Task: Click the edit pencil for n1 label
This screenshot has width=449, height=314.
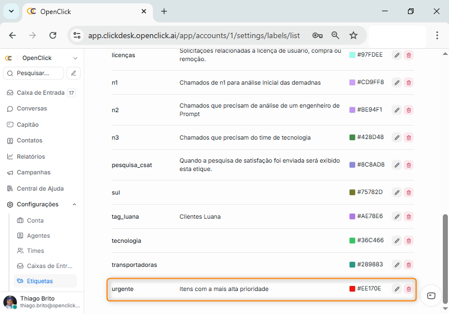Action: pyautogui.click(x=397, y=82)
